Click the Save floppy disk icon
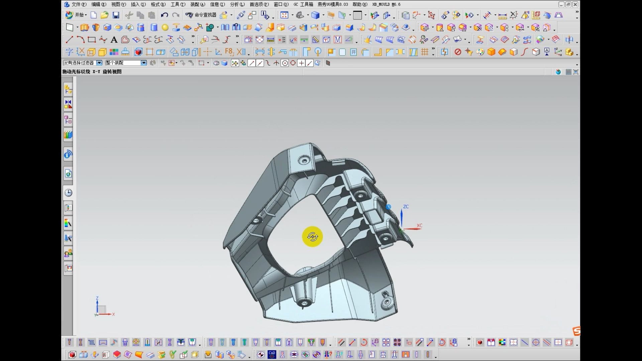This screenshot has height=361, width=642. pos(116,15)
